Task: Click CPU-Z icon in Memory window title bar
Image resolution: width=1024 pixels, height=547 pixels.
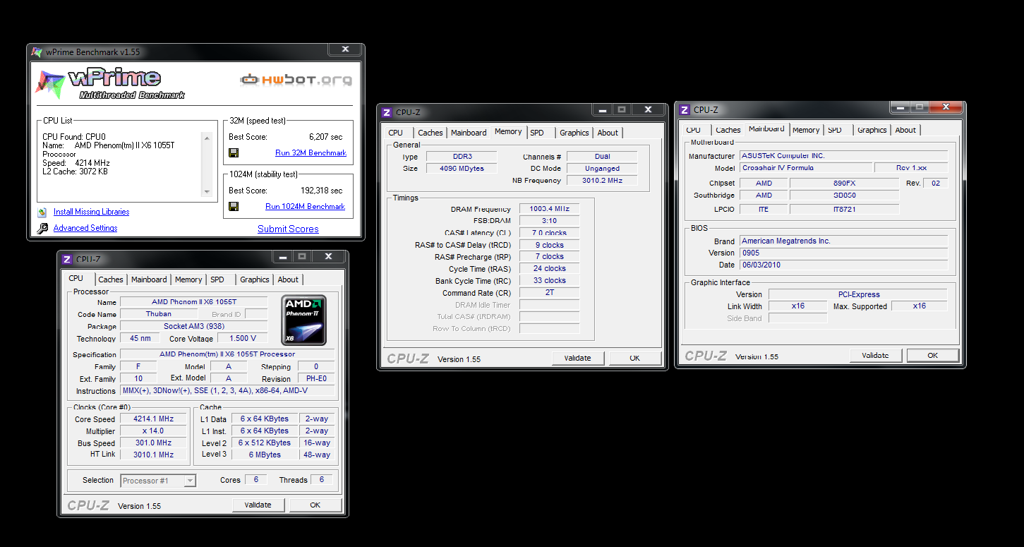Action: [x=386, y=112]
